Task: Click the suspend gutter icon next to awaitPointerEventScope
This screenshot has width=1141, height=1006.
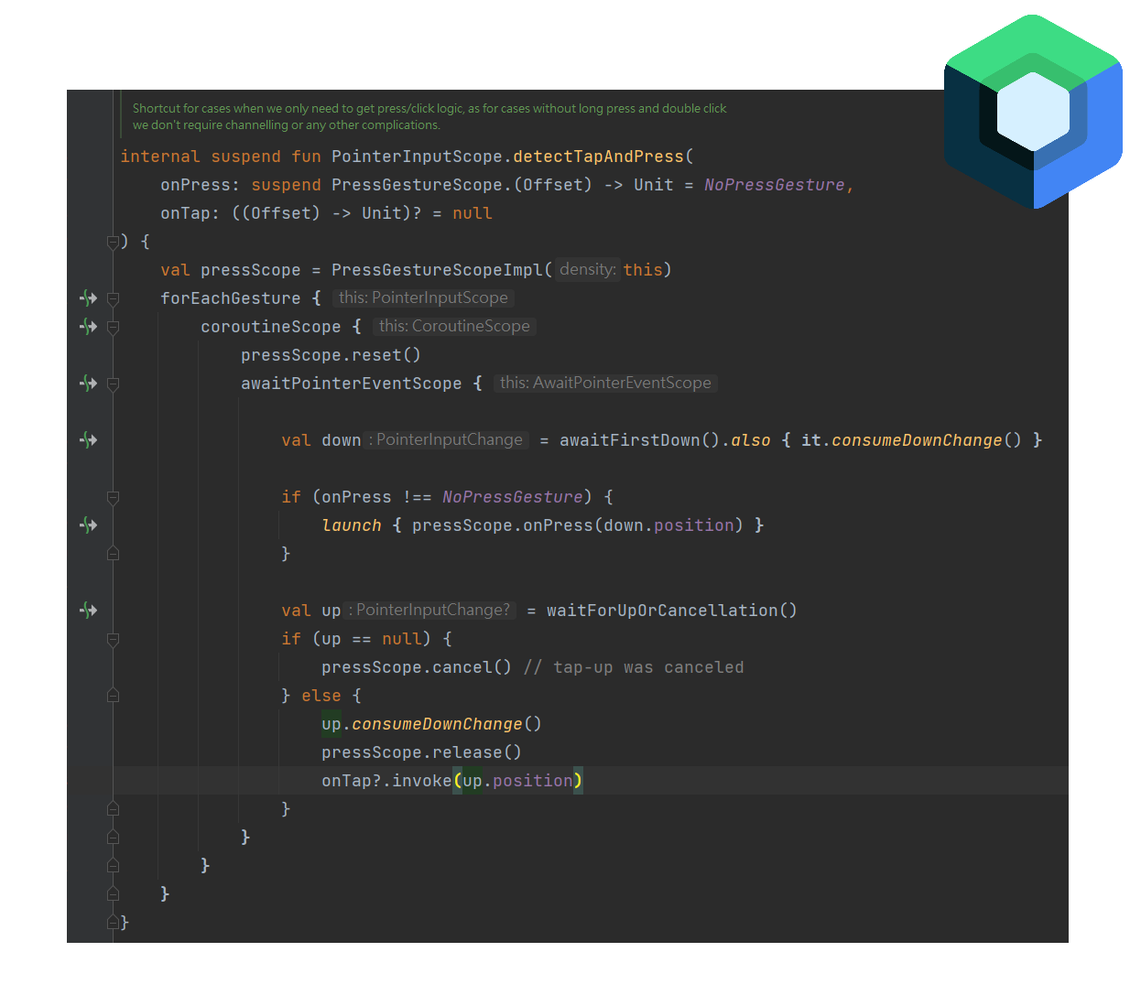Action: tap(88, 384)
